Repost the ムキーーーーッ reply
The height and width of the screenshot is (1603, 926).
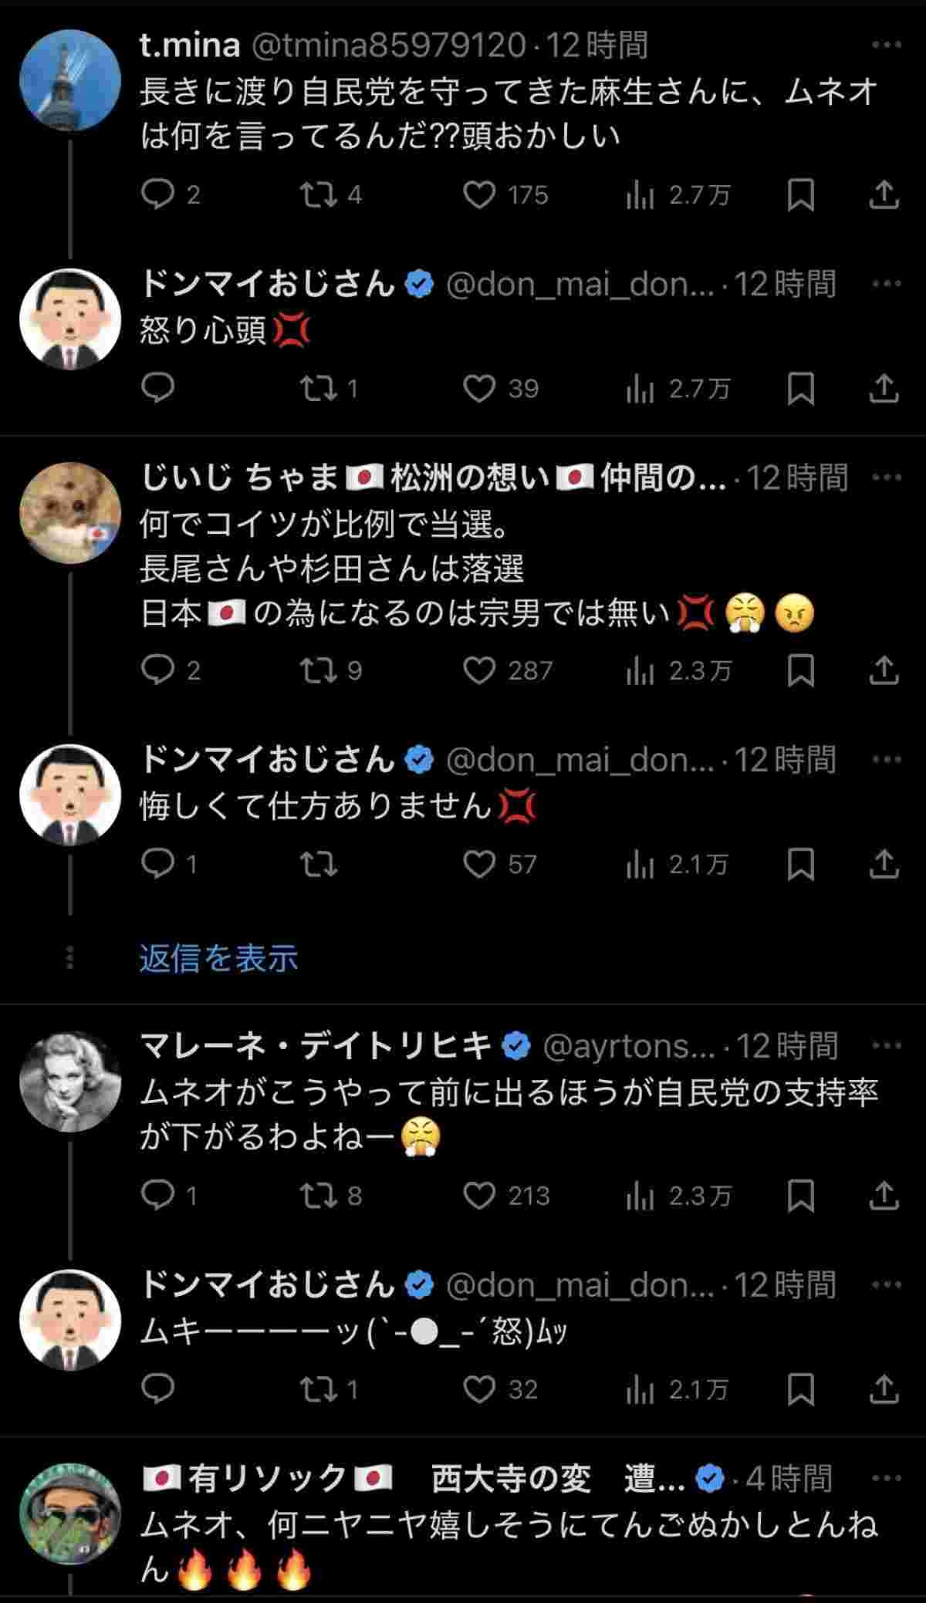click(319, 1389)
